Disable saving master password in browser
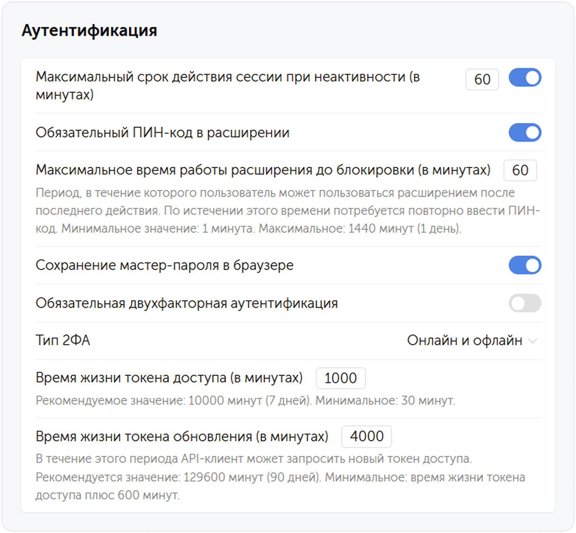Image resolution: width=576 pixels, height=533 pixels. coord(525,265)
